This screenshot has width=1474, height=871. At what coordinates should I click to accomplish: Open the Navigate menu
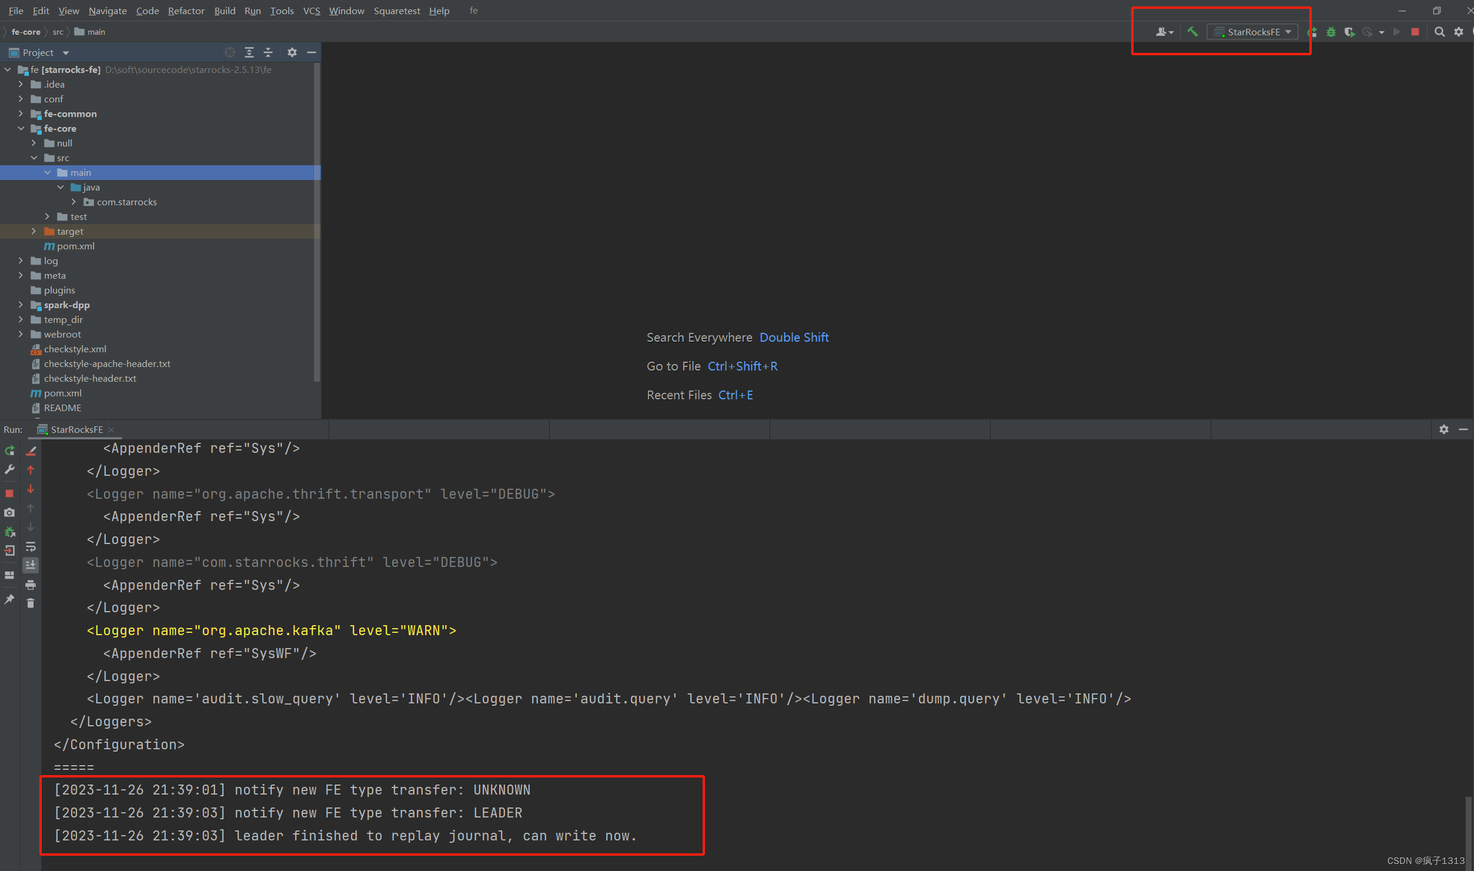[108, 11]
